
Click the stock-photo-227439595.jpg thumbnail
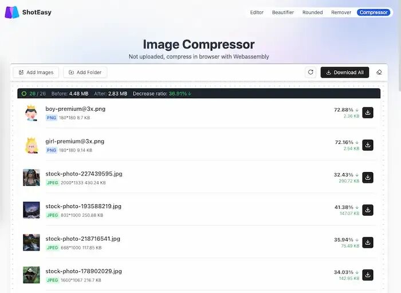click(31, 177)
